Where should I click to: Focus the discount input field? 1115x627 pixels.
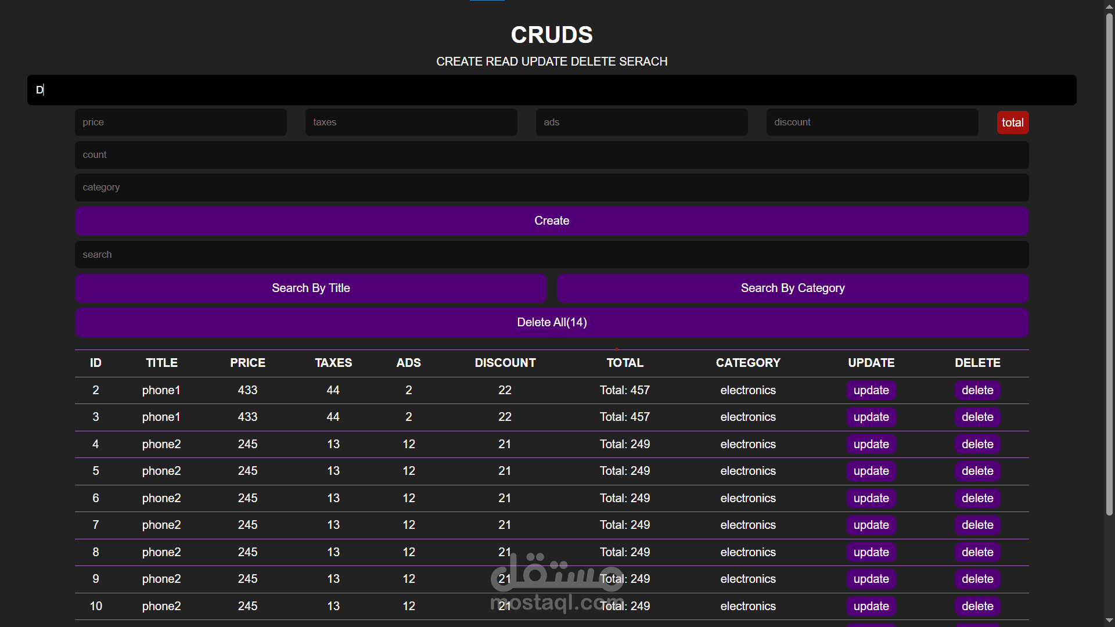872,122
